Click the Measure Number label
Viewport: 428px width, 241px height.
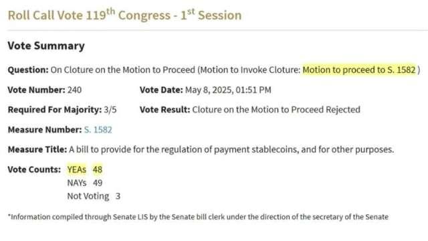[45, 129]
